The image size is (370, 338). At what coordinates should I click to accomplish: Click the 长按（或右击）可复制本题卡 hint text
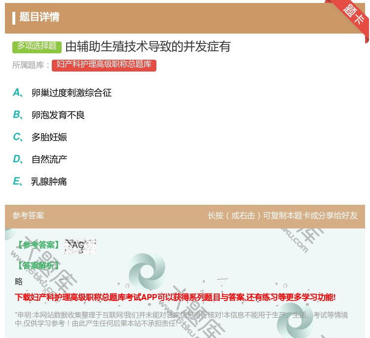283,216
